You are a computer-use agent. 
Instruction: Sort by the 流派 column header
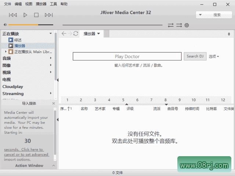coord(157,109)
